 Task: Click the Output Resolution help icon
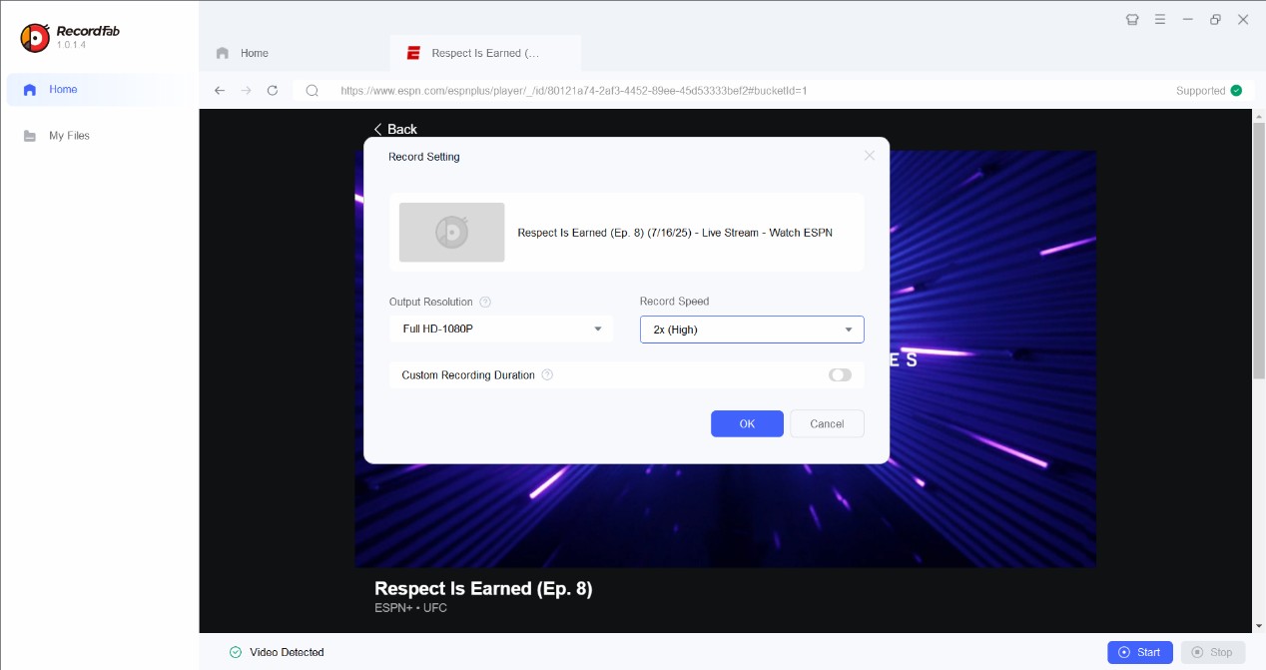point(485,302)
